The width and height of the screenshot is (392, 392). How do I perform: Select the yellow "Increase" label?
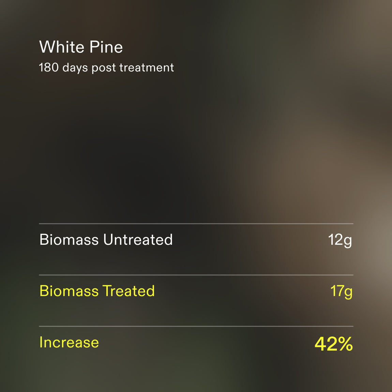pos(69,342)
